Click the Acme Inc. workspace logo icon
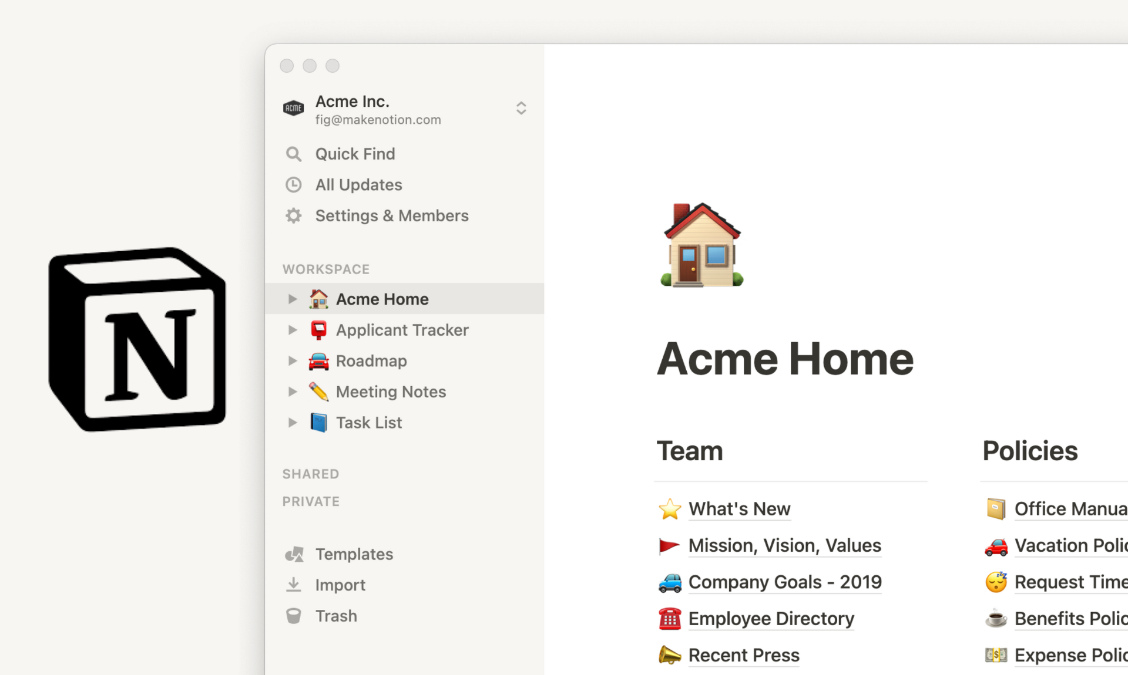Screen dimensions: 1128x675 (293, 108)
